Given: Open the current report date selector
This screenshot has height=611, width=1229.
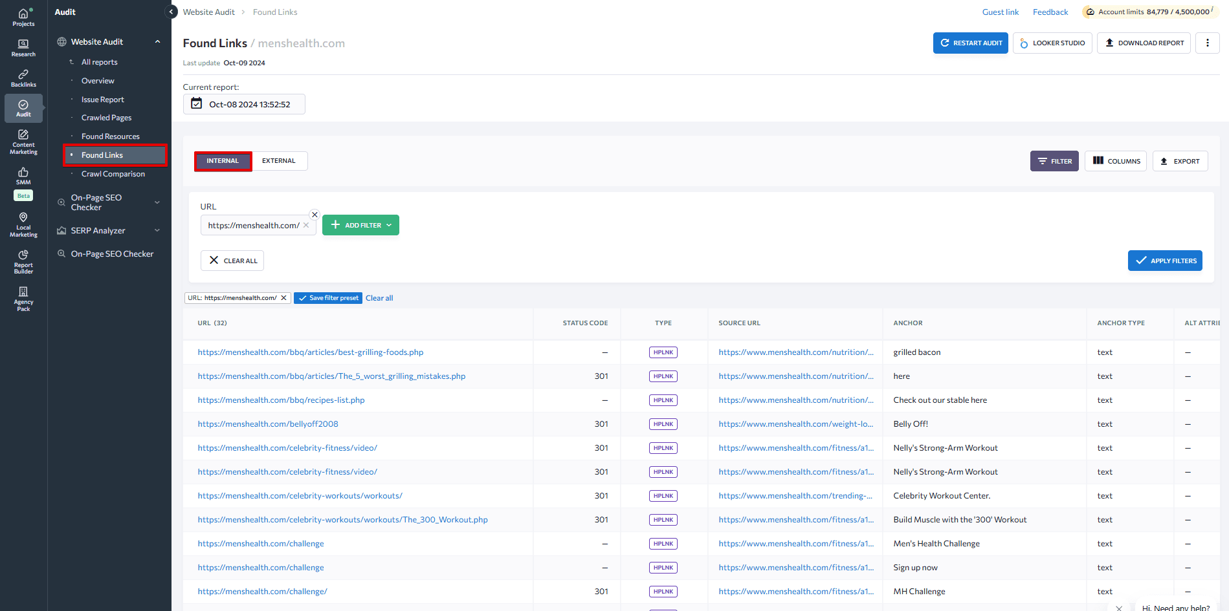Looking at the screenshot, I should (244, 104).
